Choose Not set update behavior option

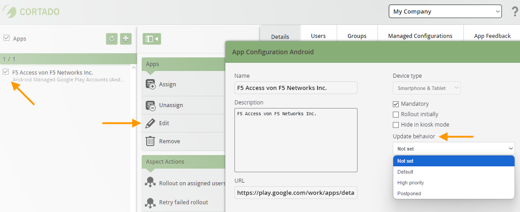coord(453,161)
